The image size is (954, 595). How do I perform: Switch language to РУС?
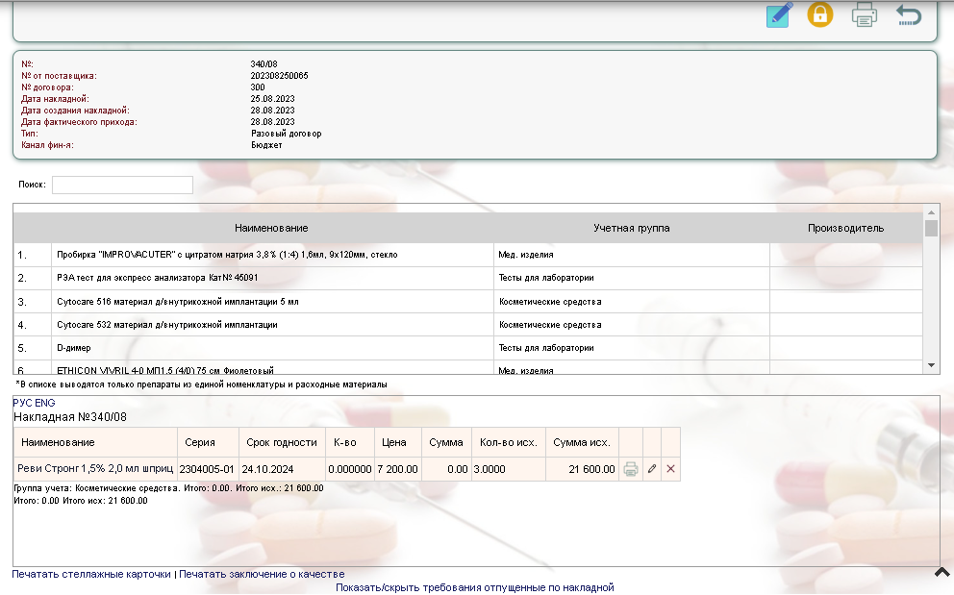click(x=21, y=403)
